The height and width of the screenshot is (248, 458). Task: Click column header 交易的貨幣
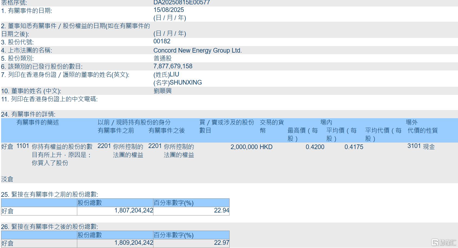coord(272,127)
